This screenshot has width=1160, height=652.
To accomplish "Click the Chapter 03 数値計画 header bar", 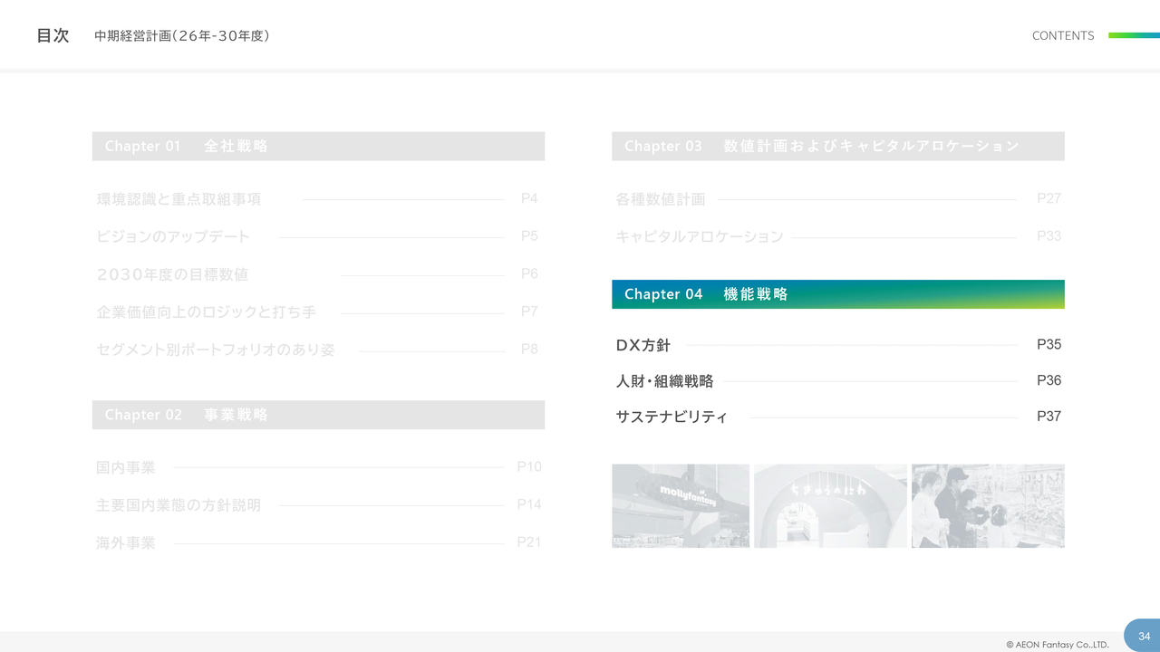I will (x=837, y=147).
